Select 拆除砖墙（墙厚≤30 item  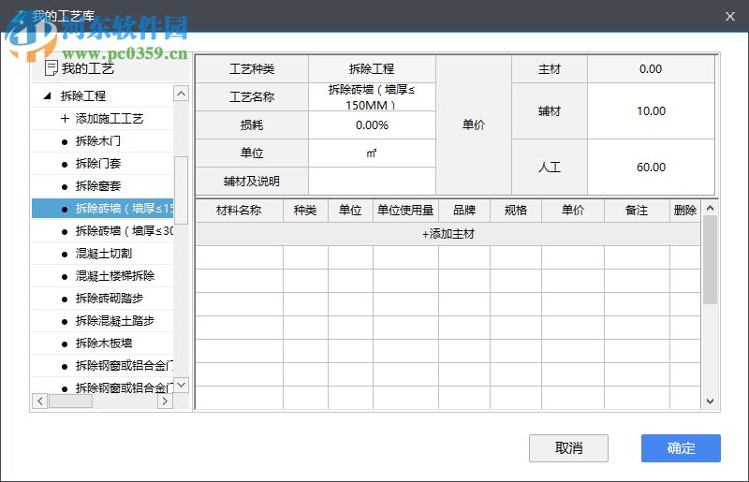pos(102,231)
